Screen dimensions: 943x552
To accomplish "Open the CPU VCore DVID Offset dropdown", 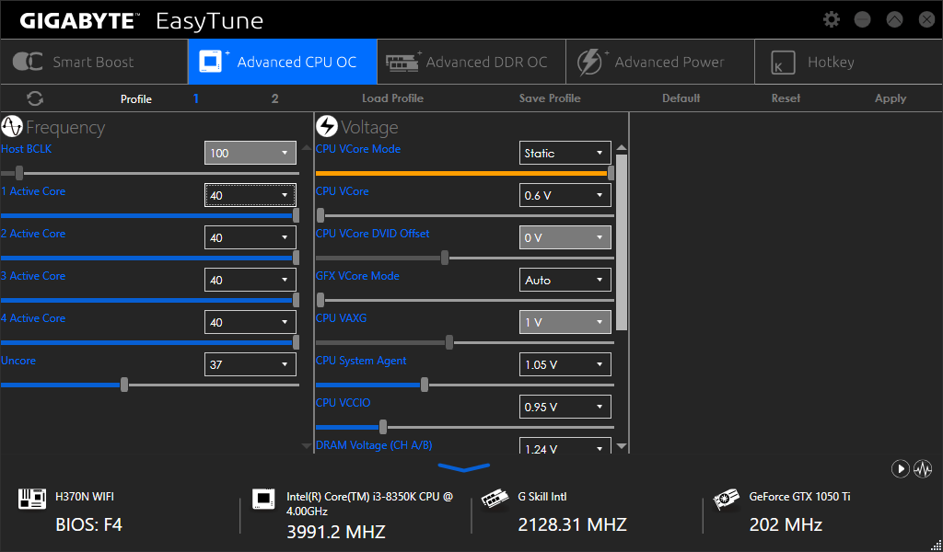I will pyautogui.click(x=565, y=238).
